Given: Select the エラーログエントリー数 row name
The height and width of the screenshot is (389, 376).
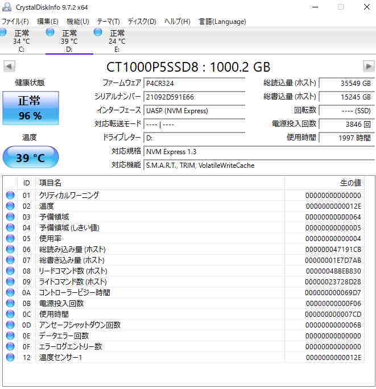Looking at the screenshot, I should coord(71,346).
